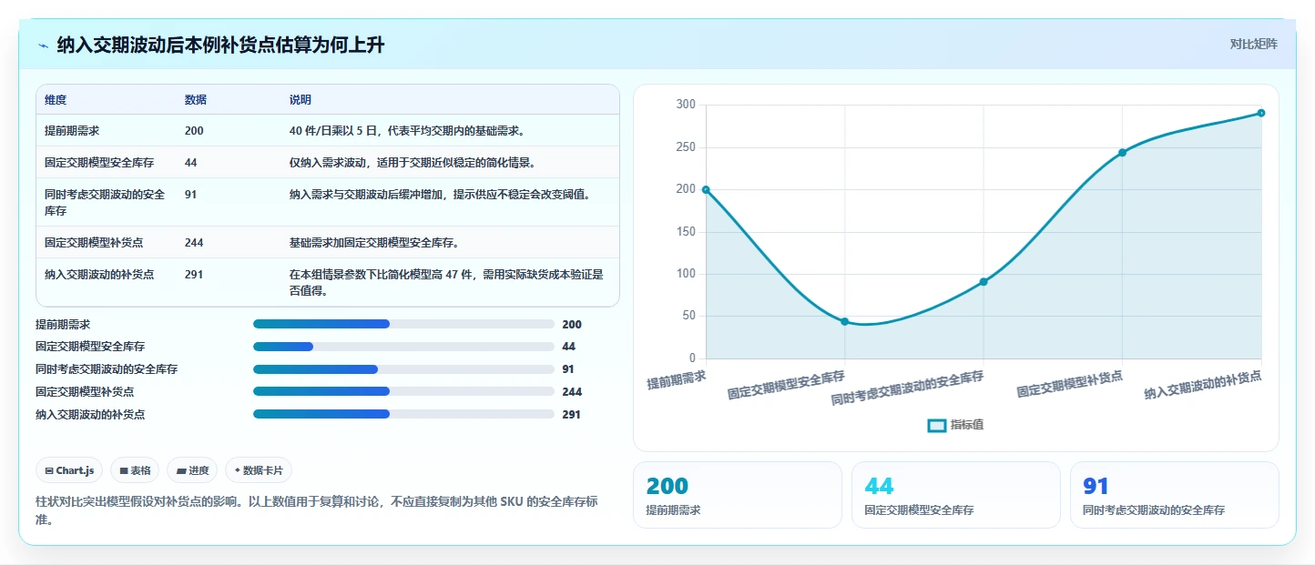Click the 固定交期模型补货点 progress bar
The height and width of the screenshot is (565, 1315).
[x=403, y=392]
